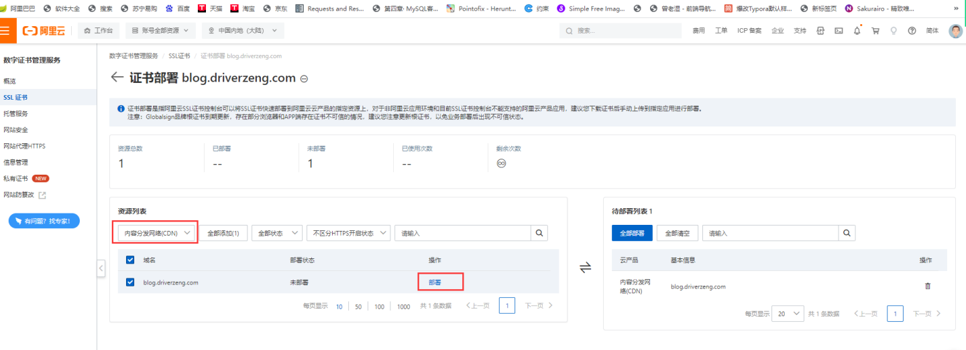Open the 工作台 home button
The height and width of the screenshot is (350, 966).
99,31
